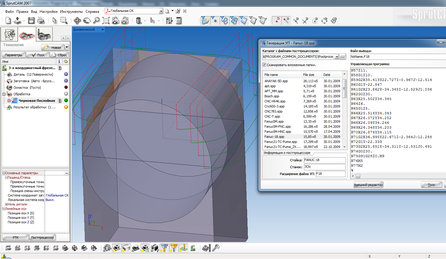
Task: Open the Инструменты menu
Action: (x=71, y=12)
